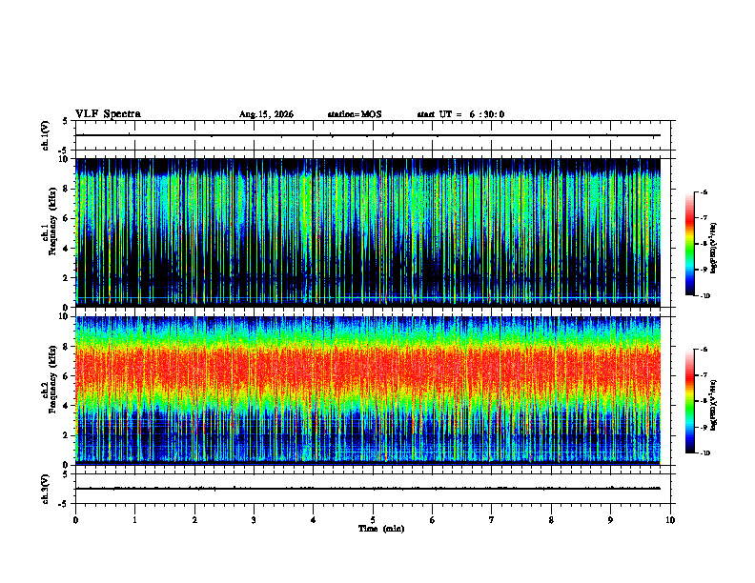Click the "8" kHz tick of ch.2 frequency axis

67,347
